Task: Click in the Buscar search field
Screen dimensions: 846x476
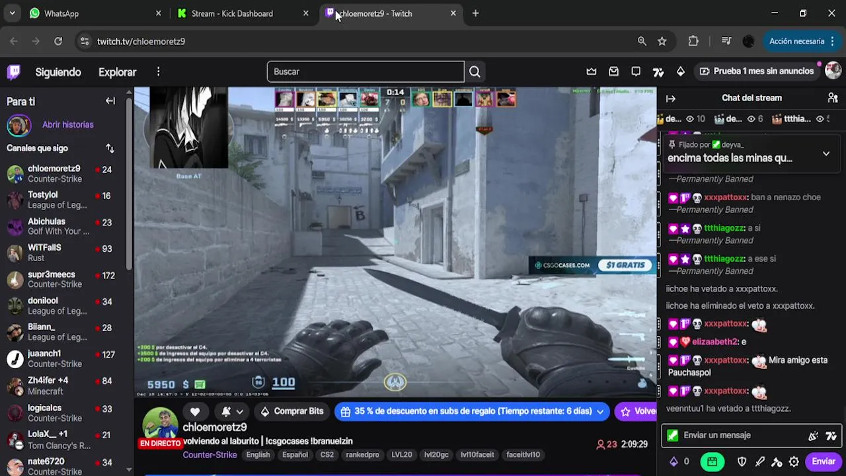Action: pos(365,71)
